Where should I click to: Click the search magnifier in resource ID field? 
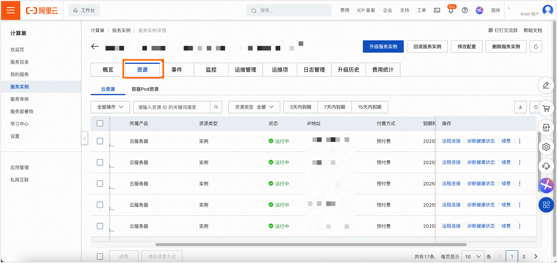pos(216,107)
